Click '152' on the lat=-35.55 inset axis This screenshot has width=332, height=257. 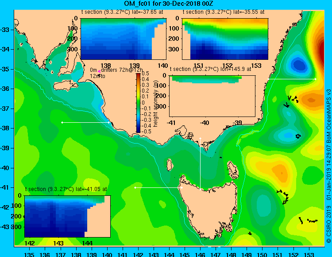(228, 66)
